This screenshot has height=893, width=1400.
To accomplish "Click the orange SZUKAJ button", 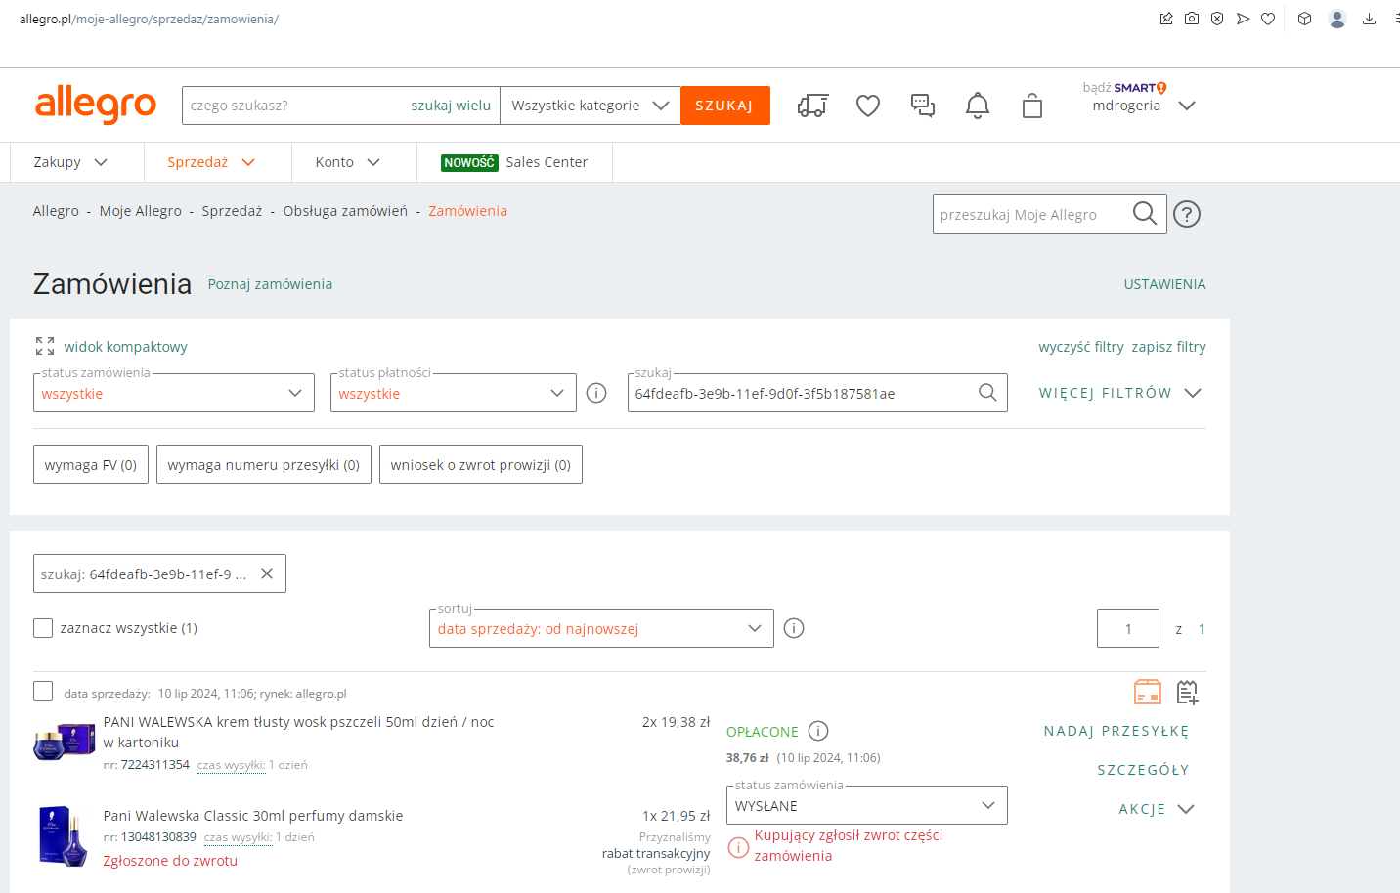I will pos(724,106).
